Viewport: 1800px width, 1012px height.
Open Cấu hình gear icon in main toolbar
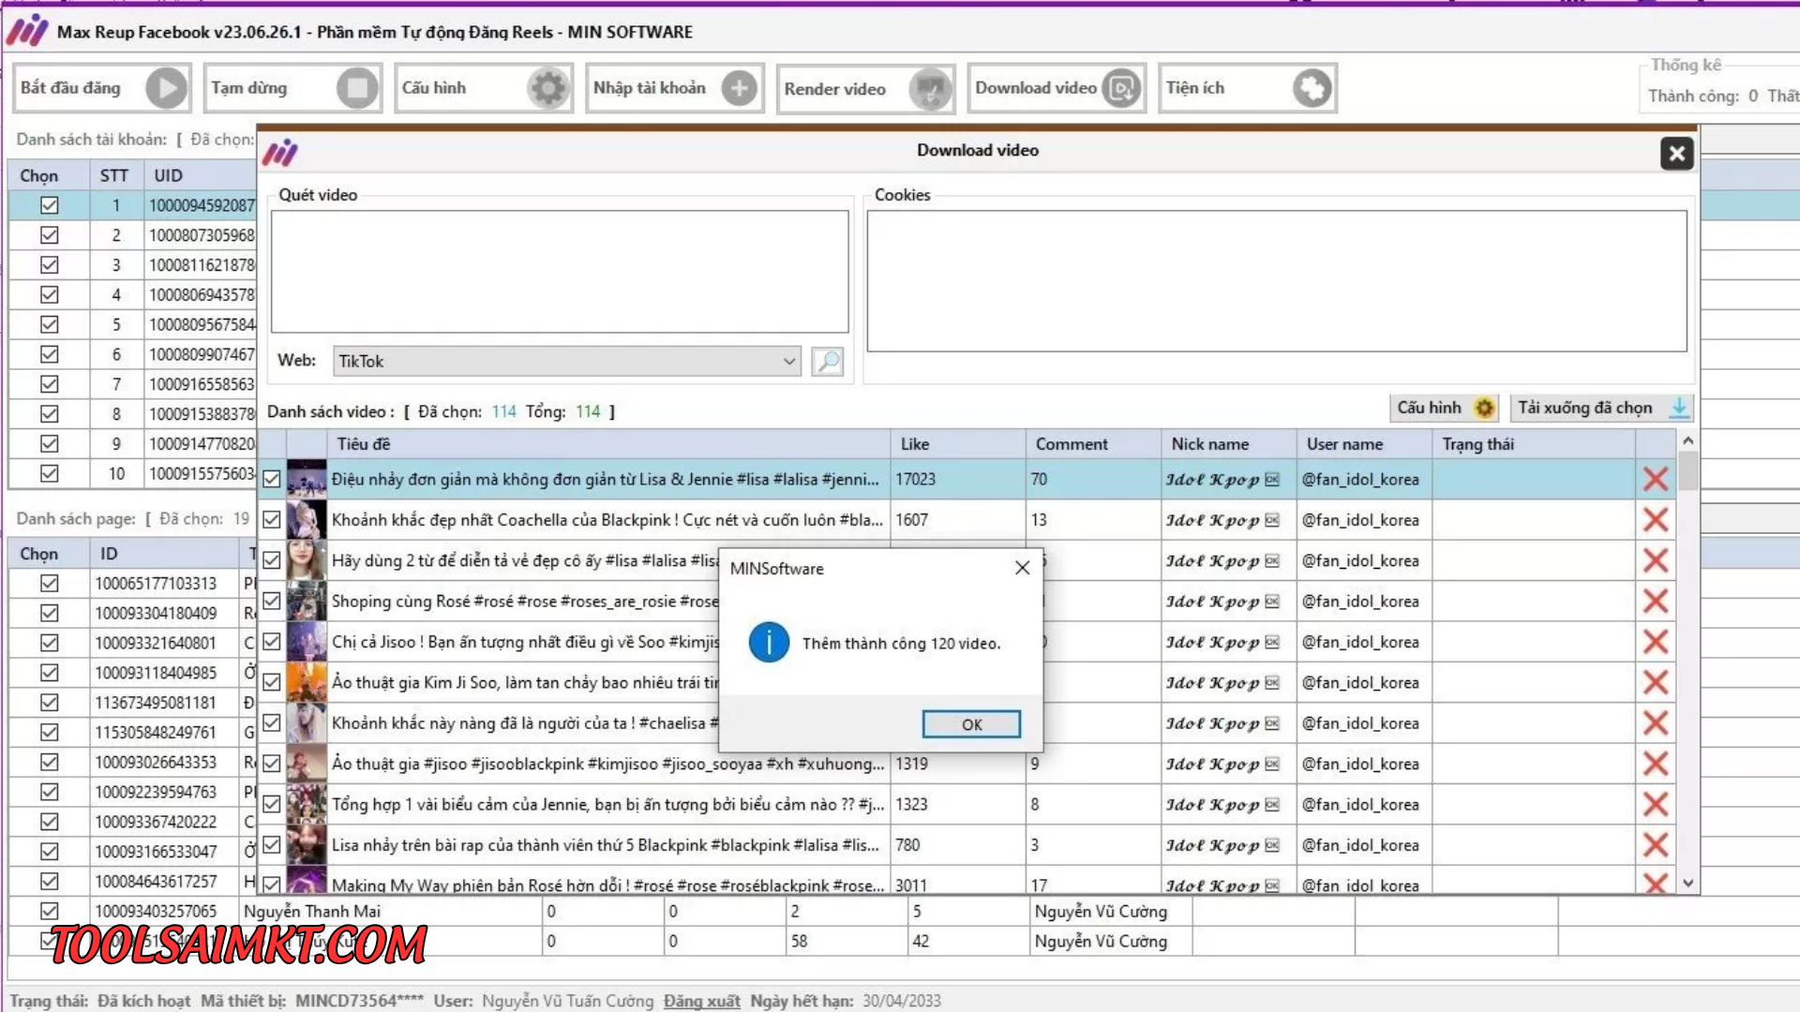[548, 88]
